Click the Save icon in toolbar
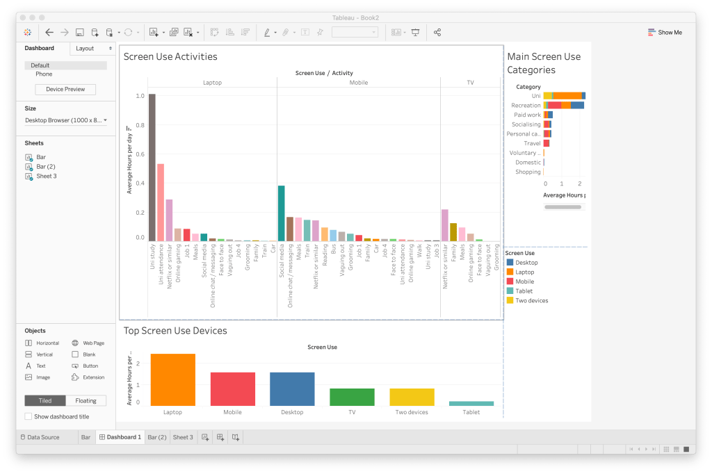The image size is (712, 474). tap(79, 32)
